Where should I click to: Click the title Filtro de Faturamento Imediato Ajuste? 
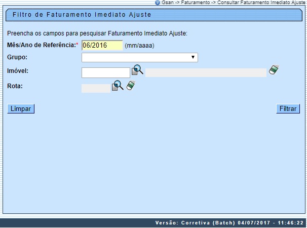pyautogui.click(x=82, y=15)
